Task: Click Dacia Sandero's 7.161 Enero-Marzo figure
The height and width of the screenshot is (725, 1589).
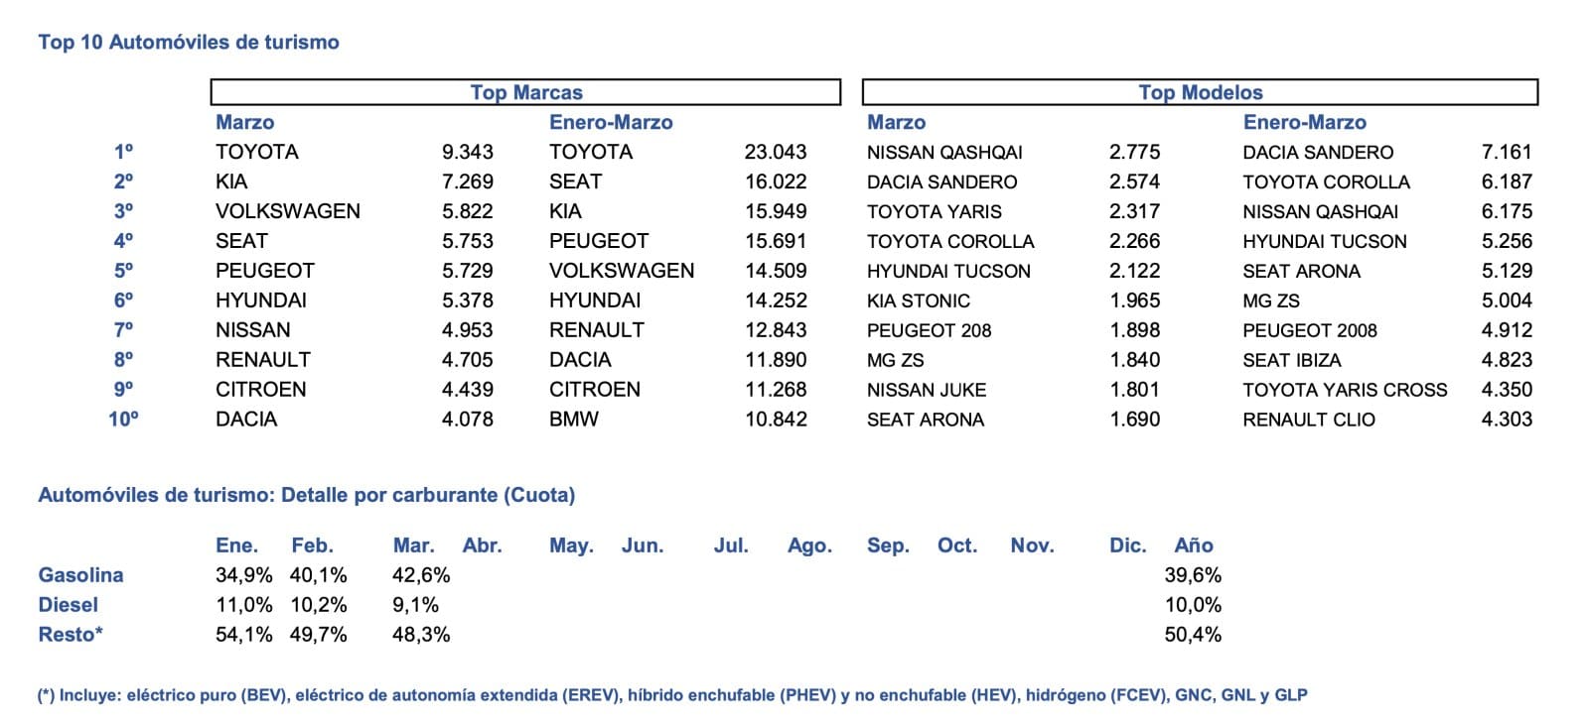Action: click(x=1506, y=152)
